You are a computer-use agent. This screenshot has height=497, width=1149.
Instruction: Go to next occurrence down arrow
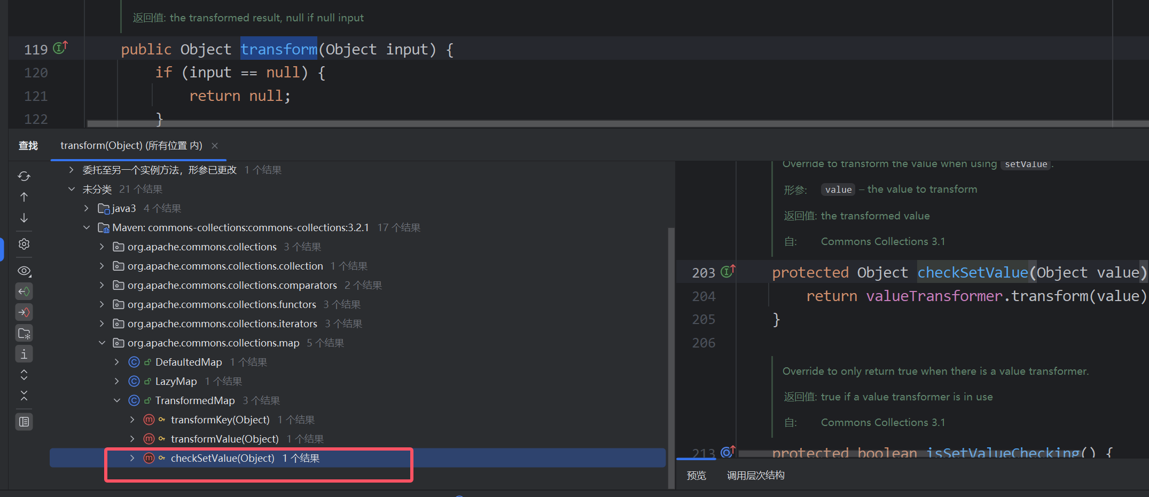pyautogui.click(x=24, y=218)
